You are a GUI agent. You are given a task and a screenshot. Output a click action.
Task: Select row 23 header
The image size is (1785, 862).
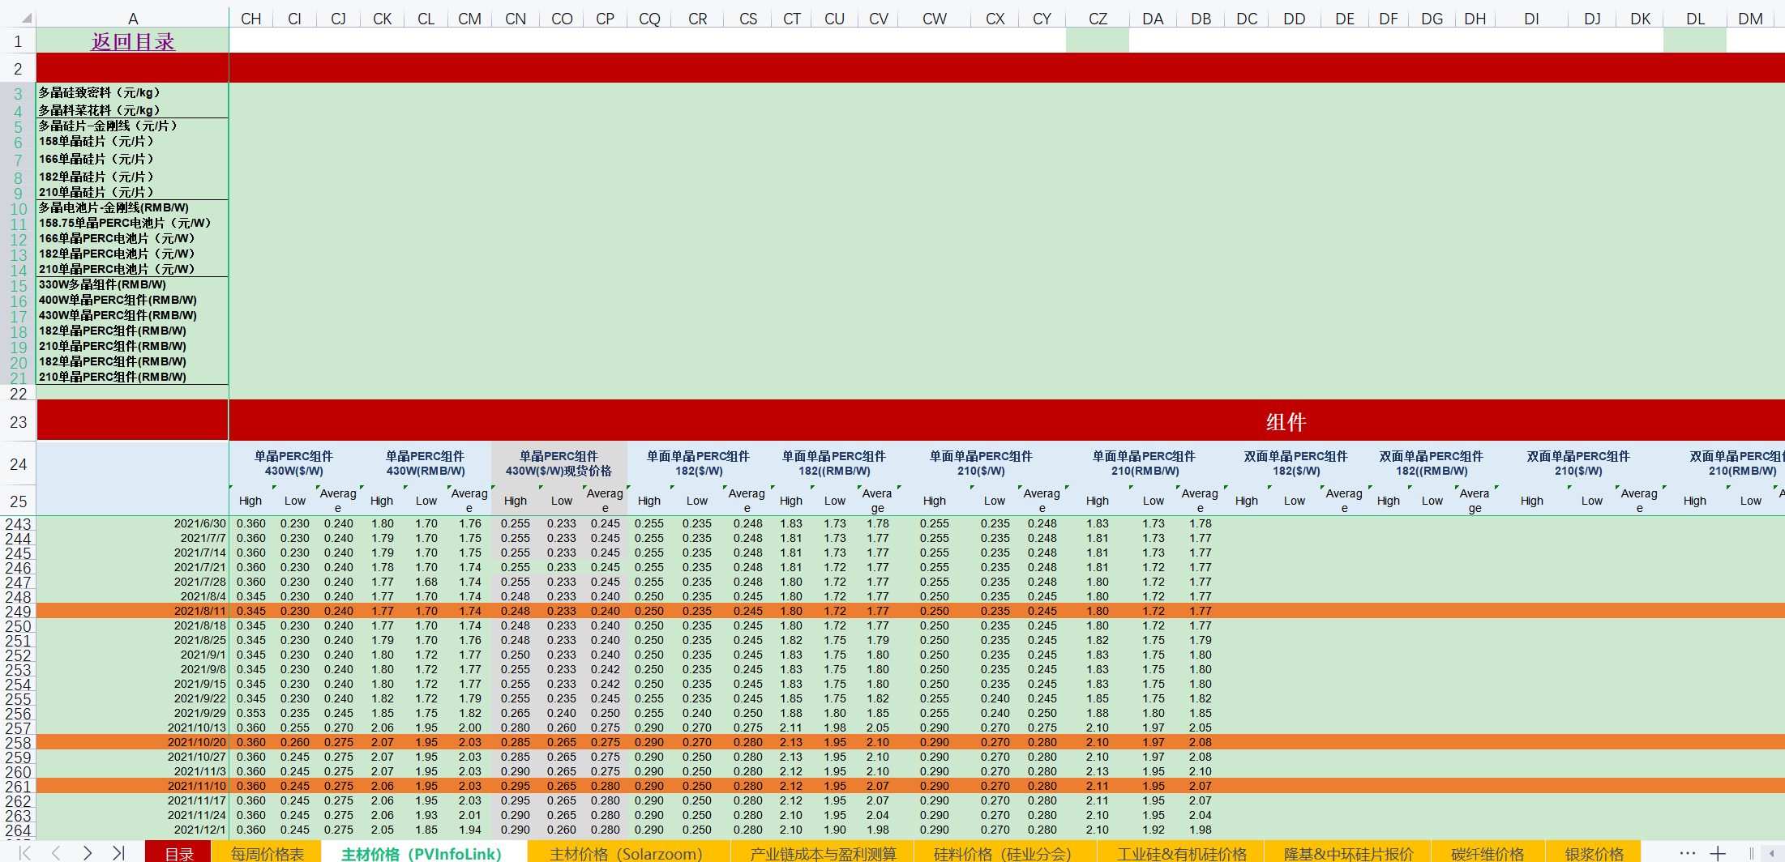18,421
